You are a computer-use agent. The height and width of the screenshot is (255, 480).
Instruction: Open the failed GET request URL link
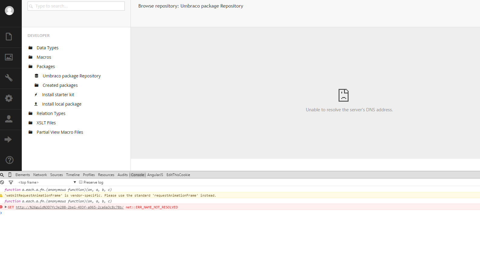click(70, 207)
